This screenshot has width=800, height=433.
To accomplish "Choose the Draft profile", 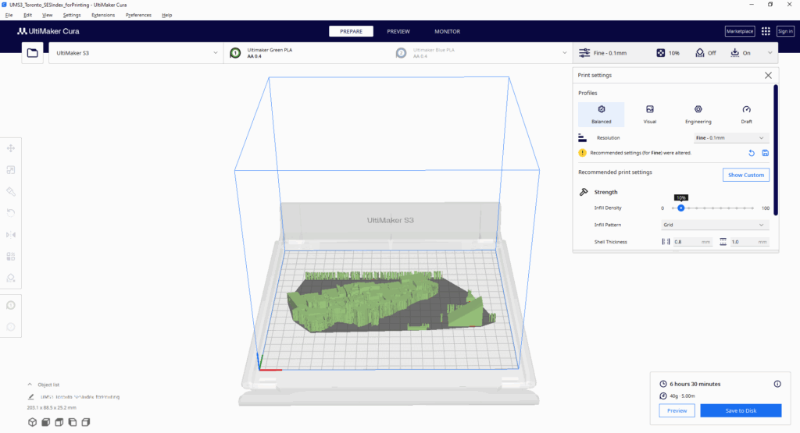I will click(746, 115).
